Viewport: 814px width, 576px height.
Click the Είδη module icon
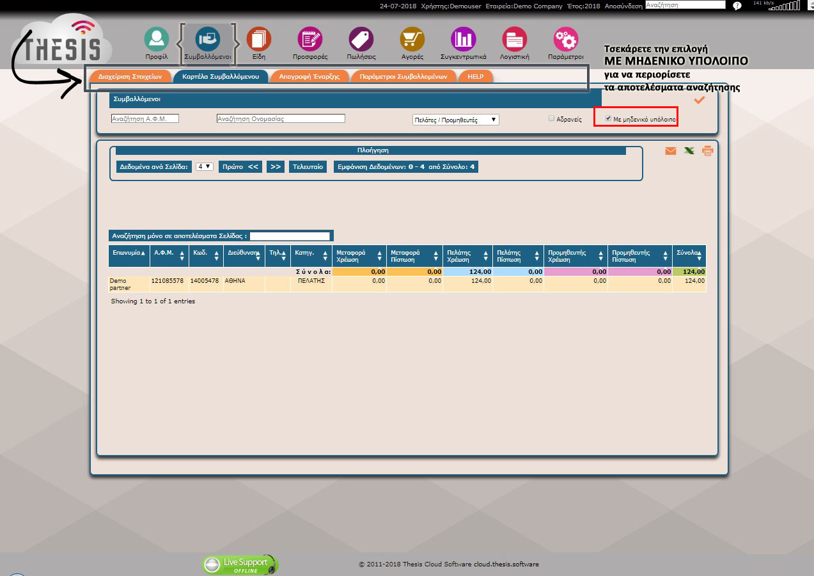258,40
